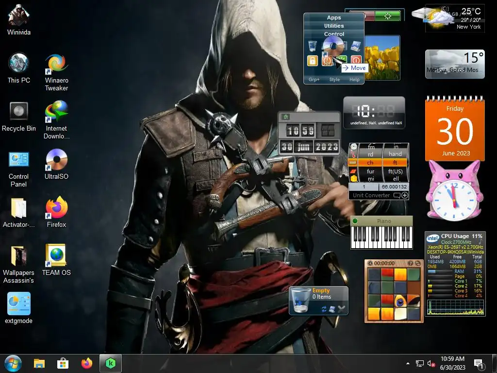The height and width of the screenshot is (373, 497).
Task: Open Microsoft Store from the taskbar
Action: point(63,363)
